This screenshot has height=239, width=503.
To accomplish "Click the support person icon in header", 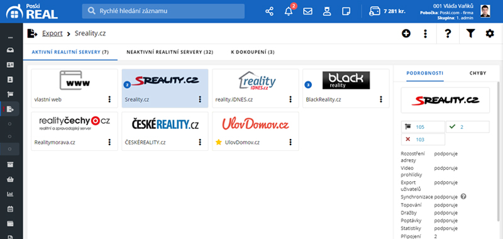I will (327, 11).
